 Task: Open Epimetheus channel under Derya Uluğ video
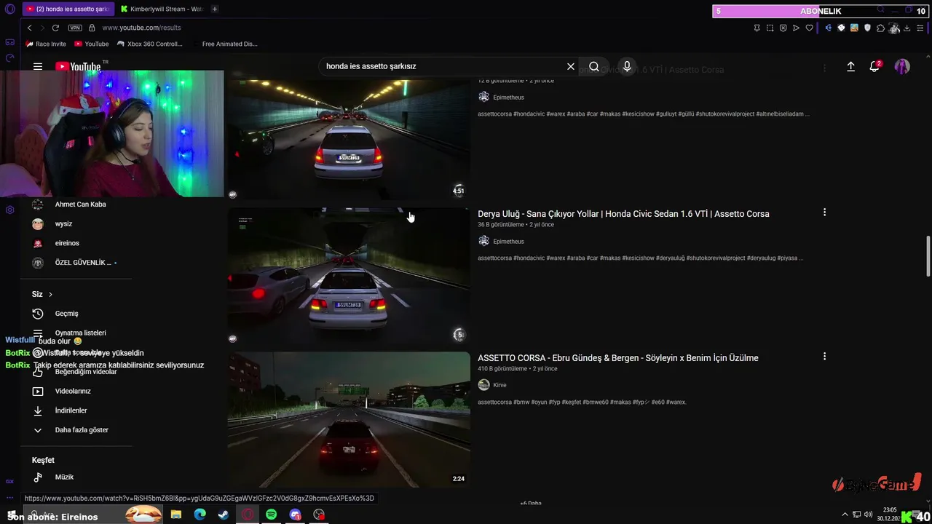click(508, 242)
